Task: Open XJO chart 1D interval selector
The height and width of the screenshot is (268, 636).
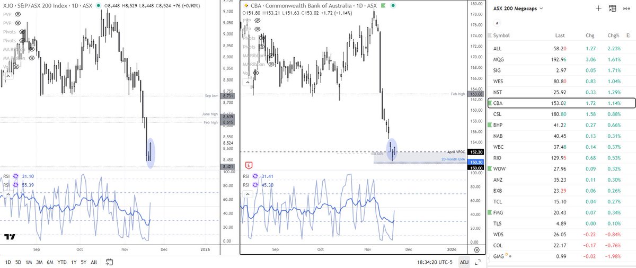Action: pos(74,6)
